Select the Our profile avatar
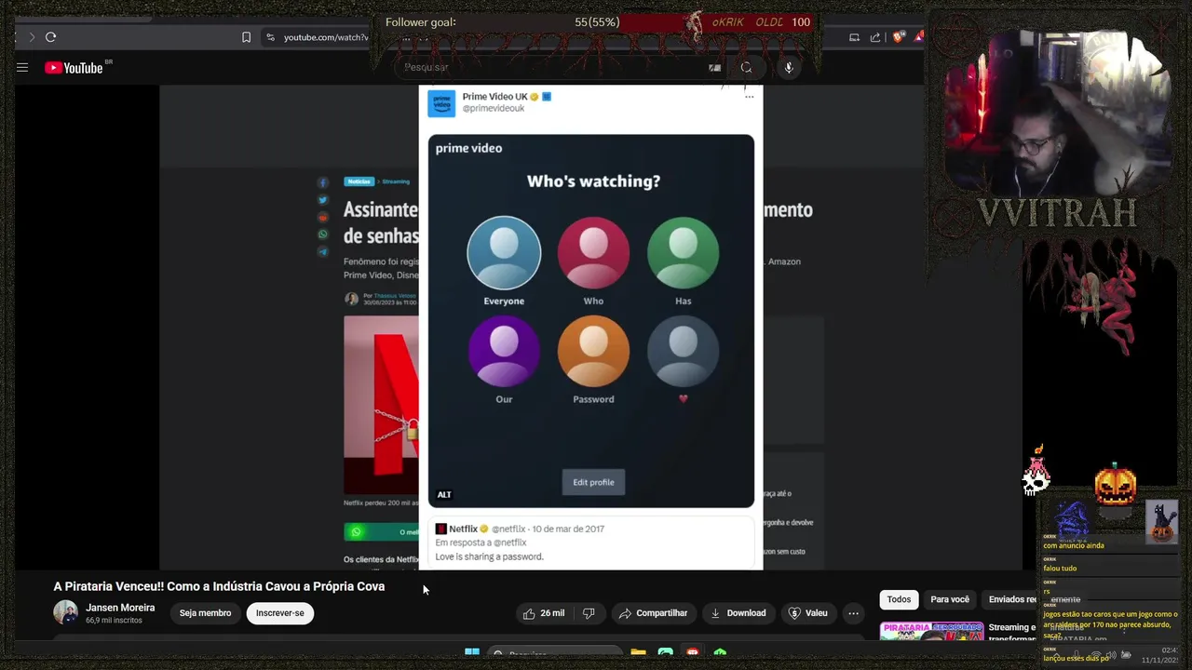This screenshot has height=670, width=1192. [x=504, y=351]
